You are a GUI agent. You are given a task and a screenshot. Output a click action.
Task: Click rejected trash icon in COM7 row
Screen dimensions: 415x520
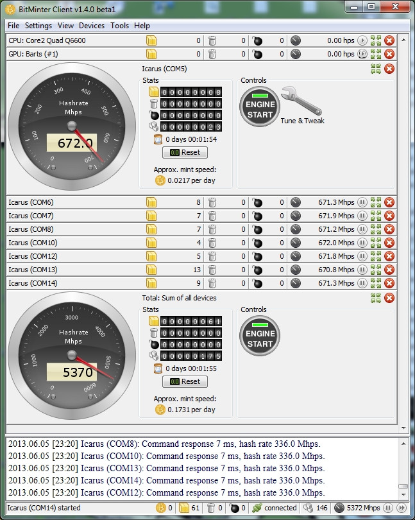[212, 216]
